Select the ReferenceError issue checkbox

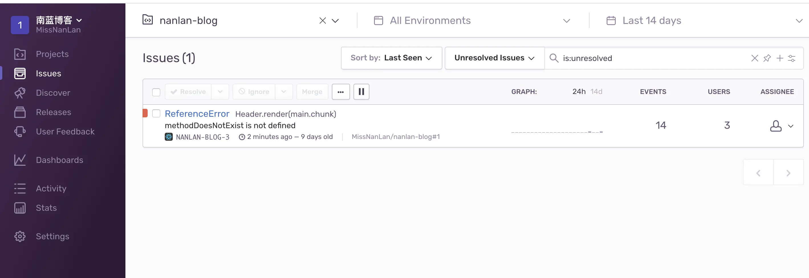pyautogui.click(x=156, y=114)
